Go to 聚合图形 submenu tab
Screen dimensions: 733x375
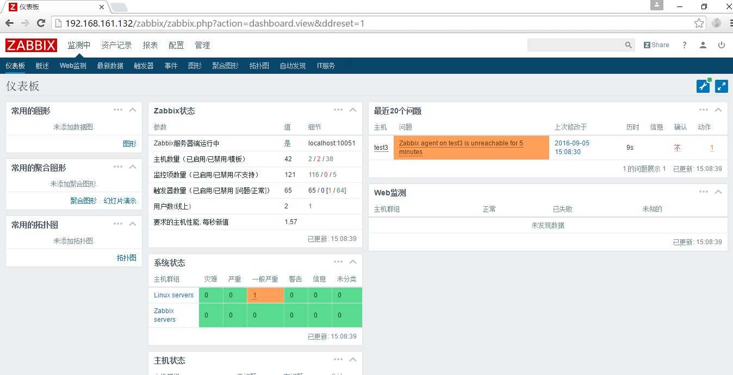tap(225, 66)
